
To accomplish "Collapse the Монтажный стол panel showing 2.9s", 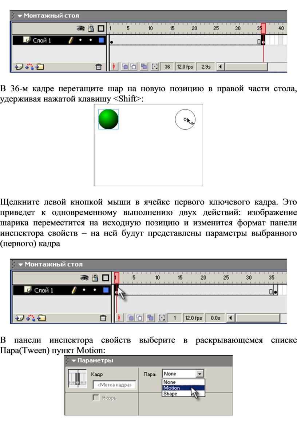I will [20, 16].
